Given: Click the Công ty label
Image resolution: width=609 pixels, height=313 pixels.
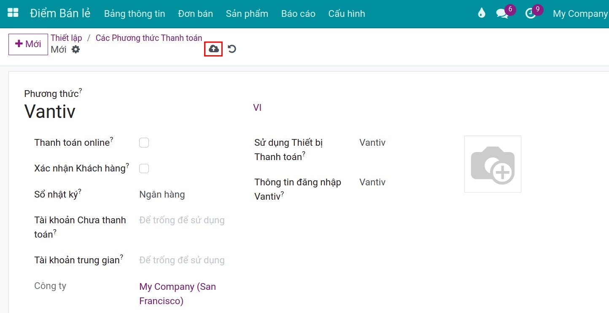Looking at the screenshot, I should 50,286.
